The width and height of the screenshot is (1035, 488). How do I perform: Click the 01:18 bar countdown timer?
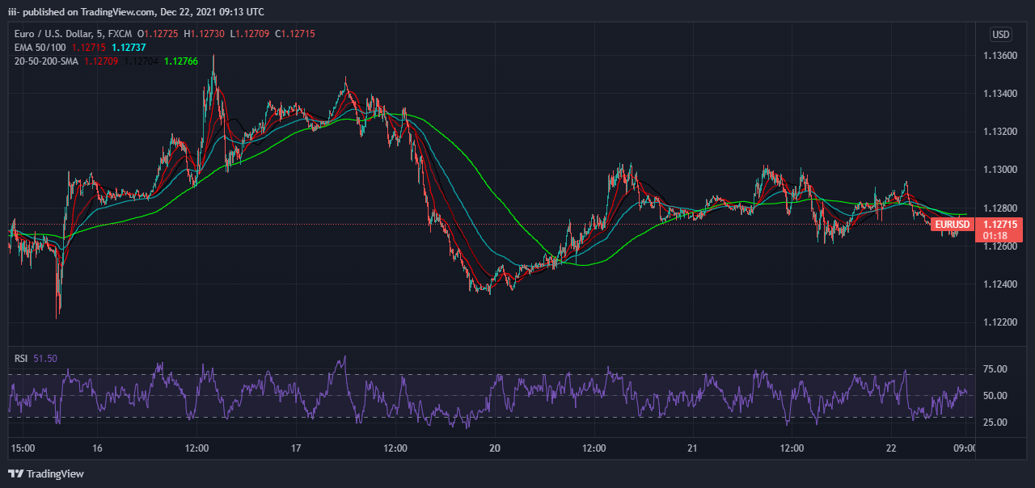click(995, 235)
